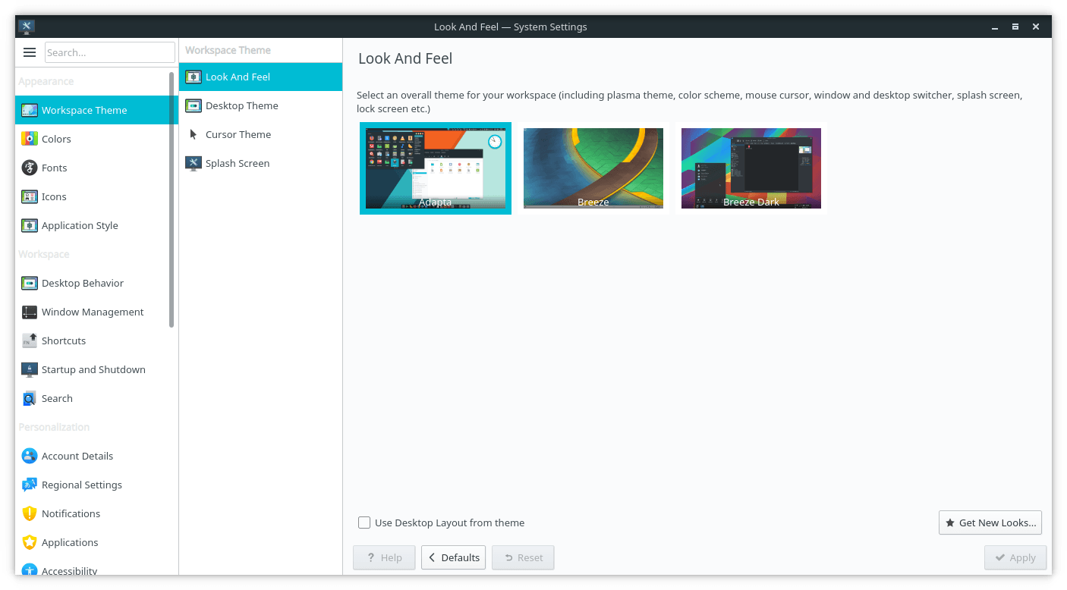
Task: Click the Defaults button
Action: (x=454, y=557)
